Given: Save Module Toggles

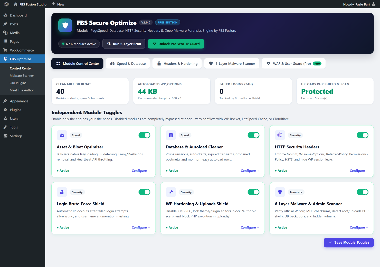Looking at the screenshot, I should pyautogui.click(x=349, y=243).
